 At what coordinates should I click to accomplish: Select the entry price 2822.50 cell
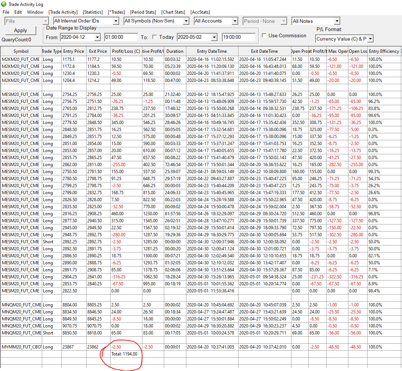pyautogui.click(x=74, y=291)
